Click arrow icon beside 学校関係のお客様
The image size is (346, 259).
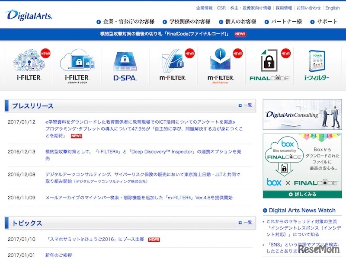(165, 22)
